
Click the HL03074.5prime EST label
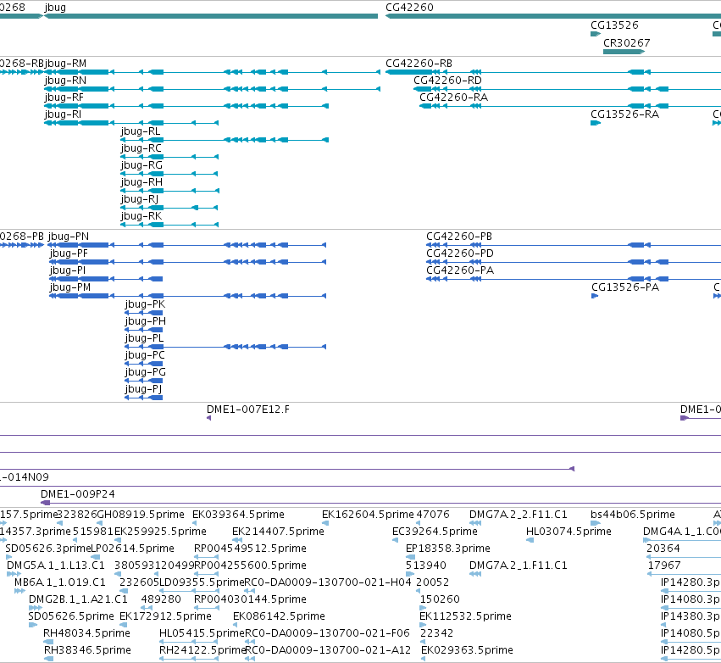568,532
